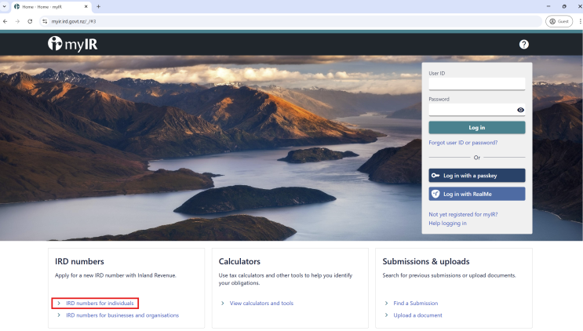Click the Log in button
583x331 pixels.
click(x=476, y=127)
